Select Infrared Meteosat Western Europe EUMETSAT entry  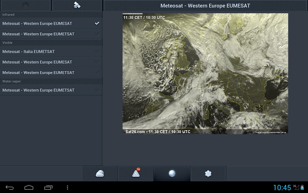pyautogui.click(x=38, y=34)
